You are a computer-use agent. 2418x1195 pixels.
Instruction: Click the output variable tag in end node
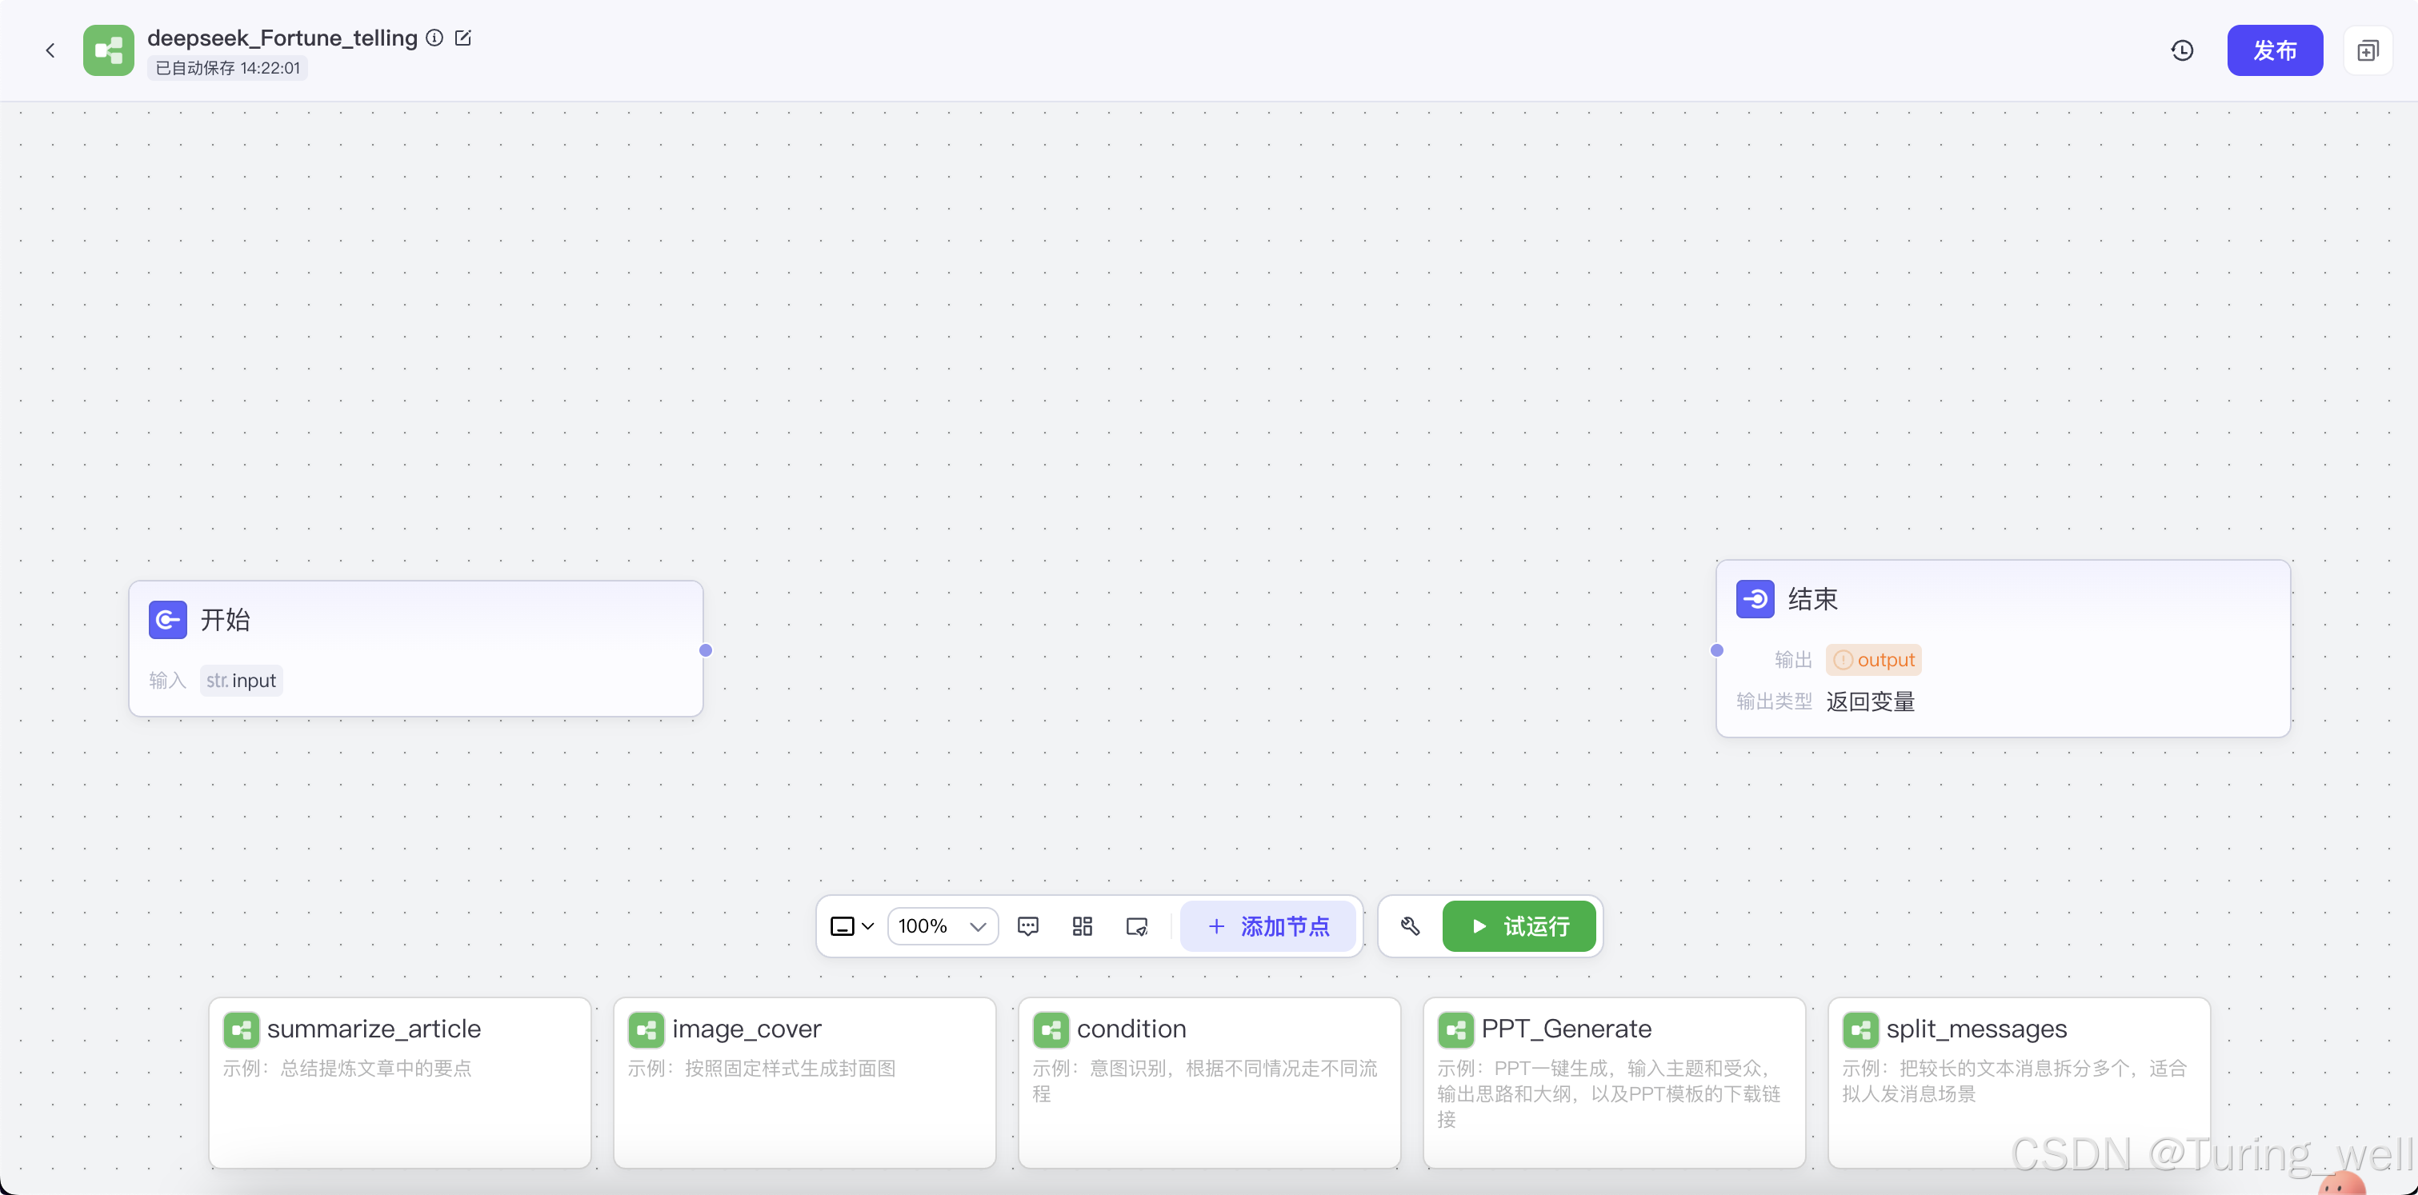tap(1874, 661)
